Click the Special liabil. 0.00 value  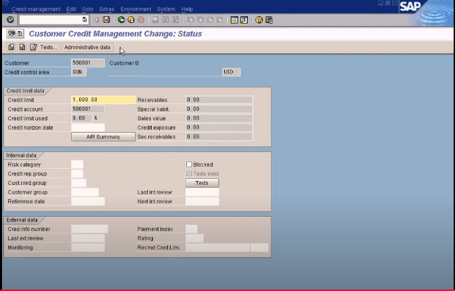click(219, 109)
